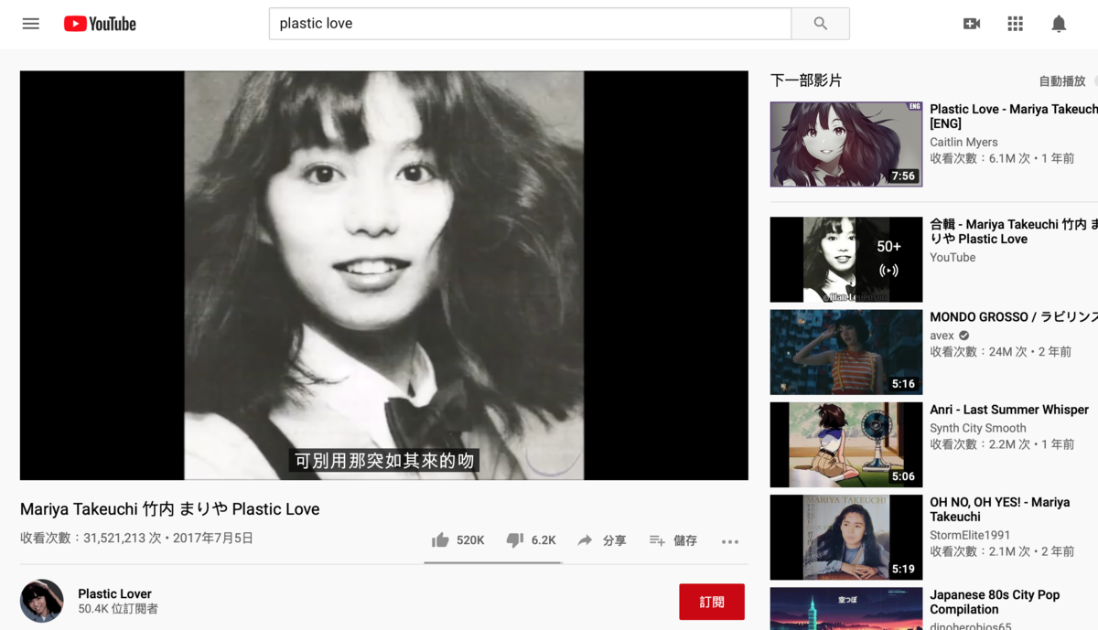This screenshot has width=1098, height=630.
Task: Open the 合輯 Mariya Takeuchi mix title
Action: (1014, 231)
